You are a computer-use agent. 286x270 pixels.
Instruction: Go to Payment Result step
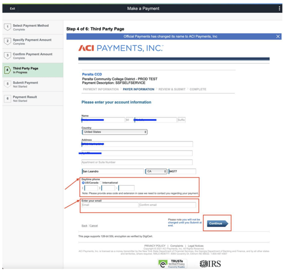[33, 99]
